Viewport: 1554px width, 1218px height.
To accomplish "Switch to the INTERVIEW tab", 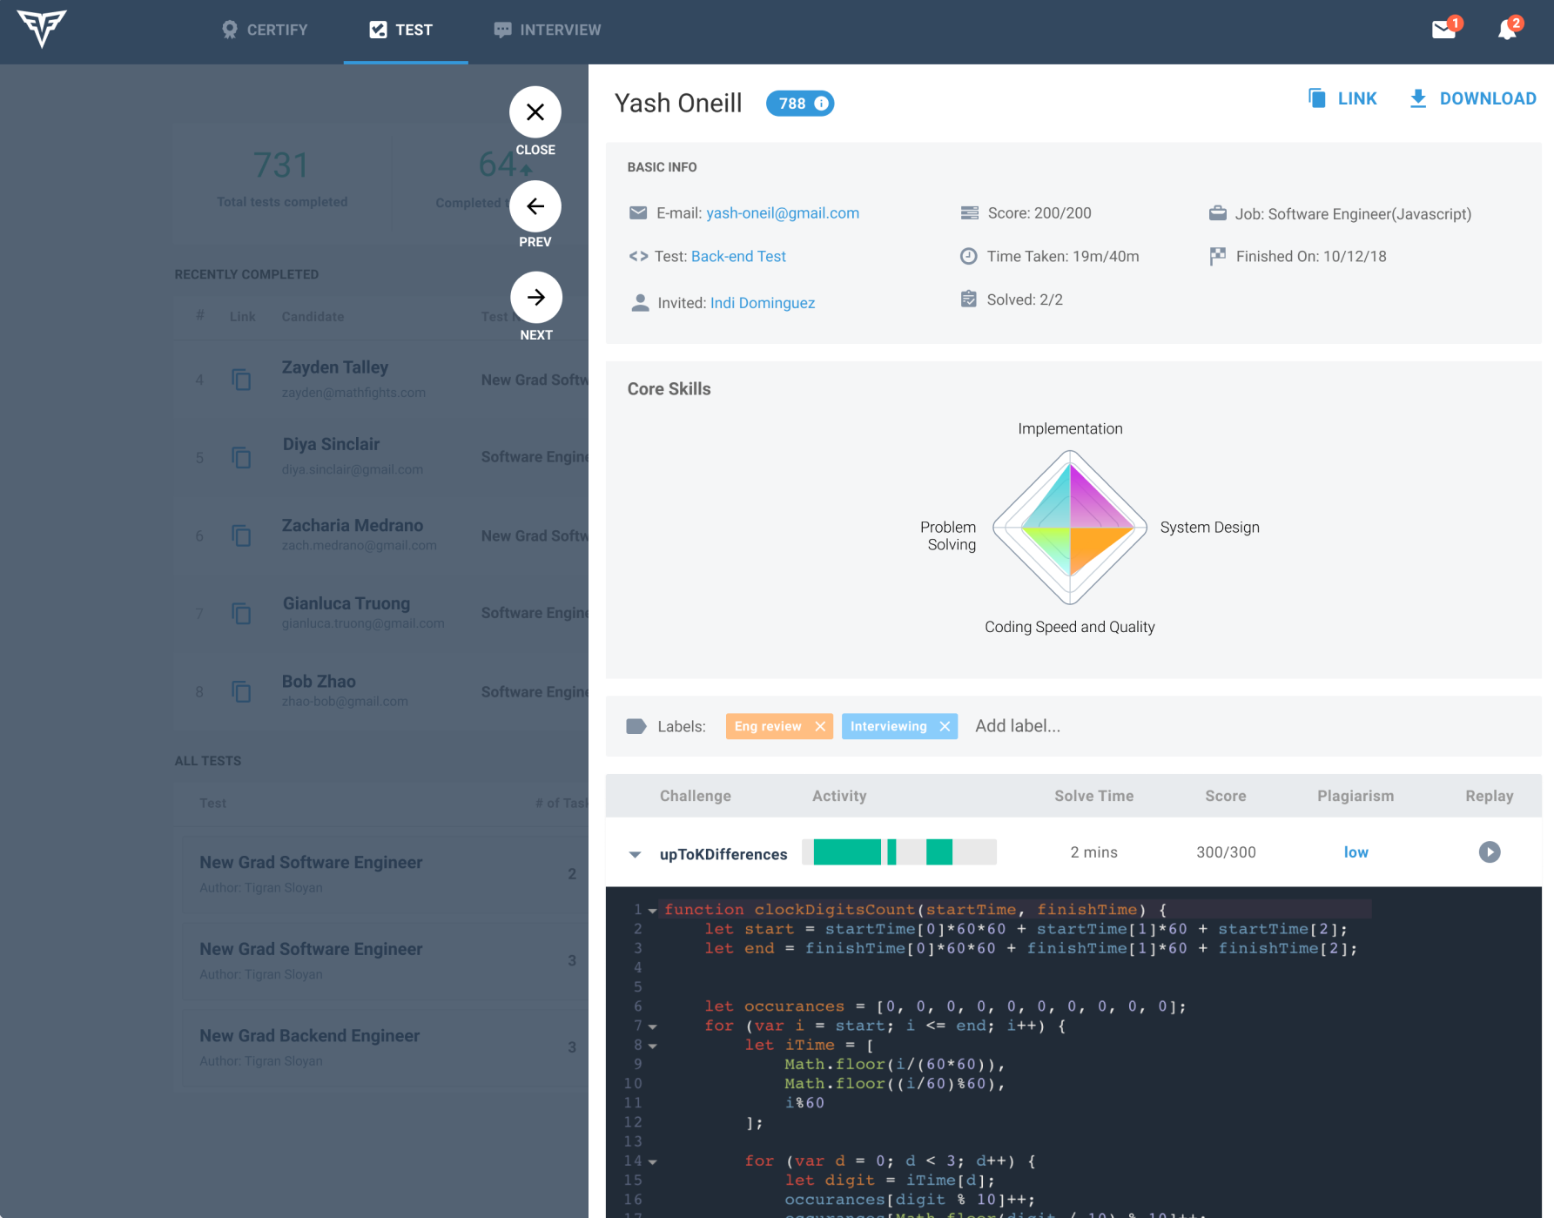I will (548, 30).
